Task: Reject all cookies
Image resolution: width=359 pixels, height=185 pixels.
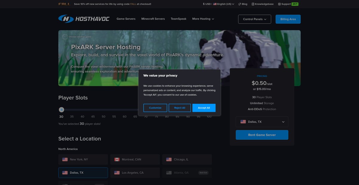Action: click(180, 108)
